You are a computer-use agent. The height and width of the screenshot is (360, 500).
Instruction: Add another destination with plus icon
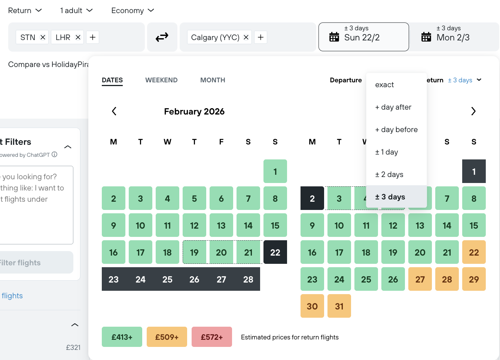[260, 37]
